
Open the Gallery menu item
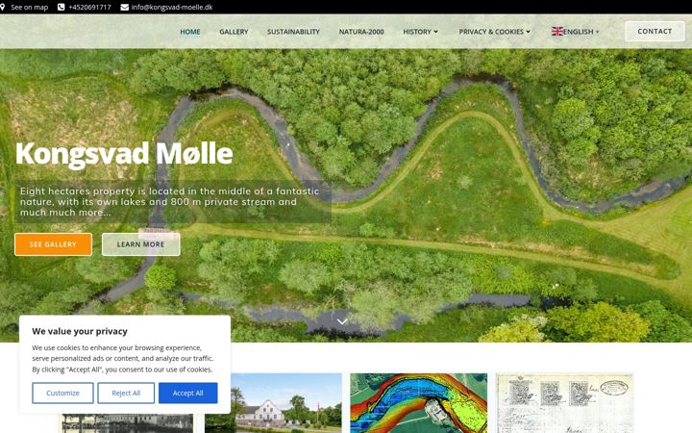click(234, 32)
